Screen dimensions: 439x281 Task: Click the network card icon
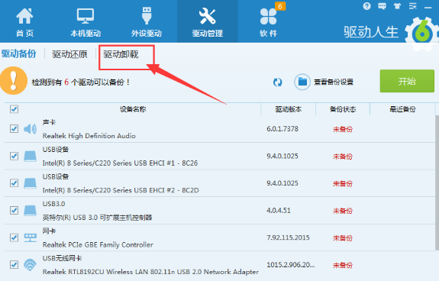pyautogui.click(x=30, y=237)
